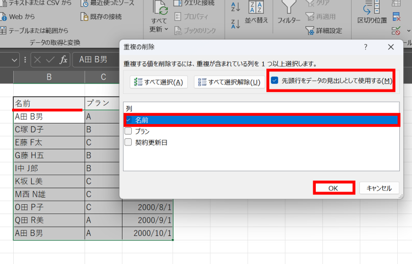Check the 契約更新日 column checkbox

coord(129,142)
